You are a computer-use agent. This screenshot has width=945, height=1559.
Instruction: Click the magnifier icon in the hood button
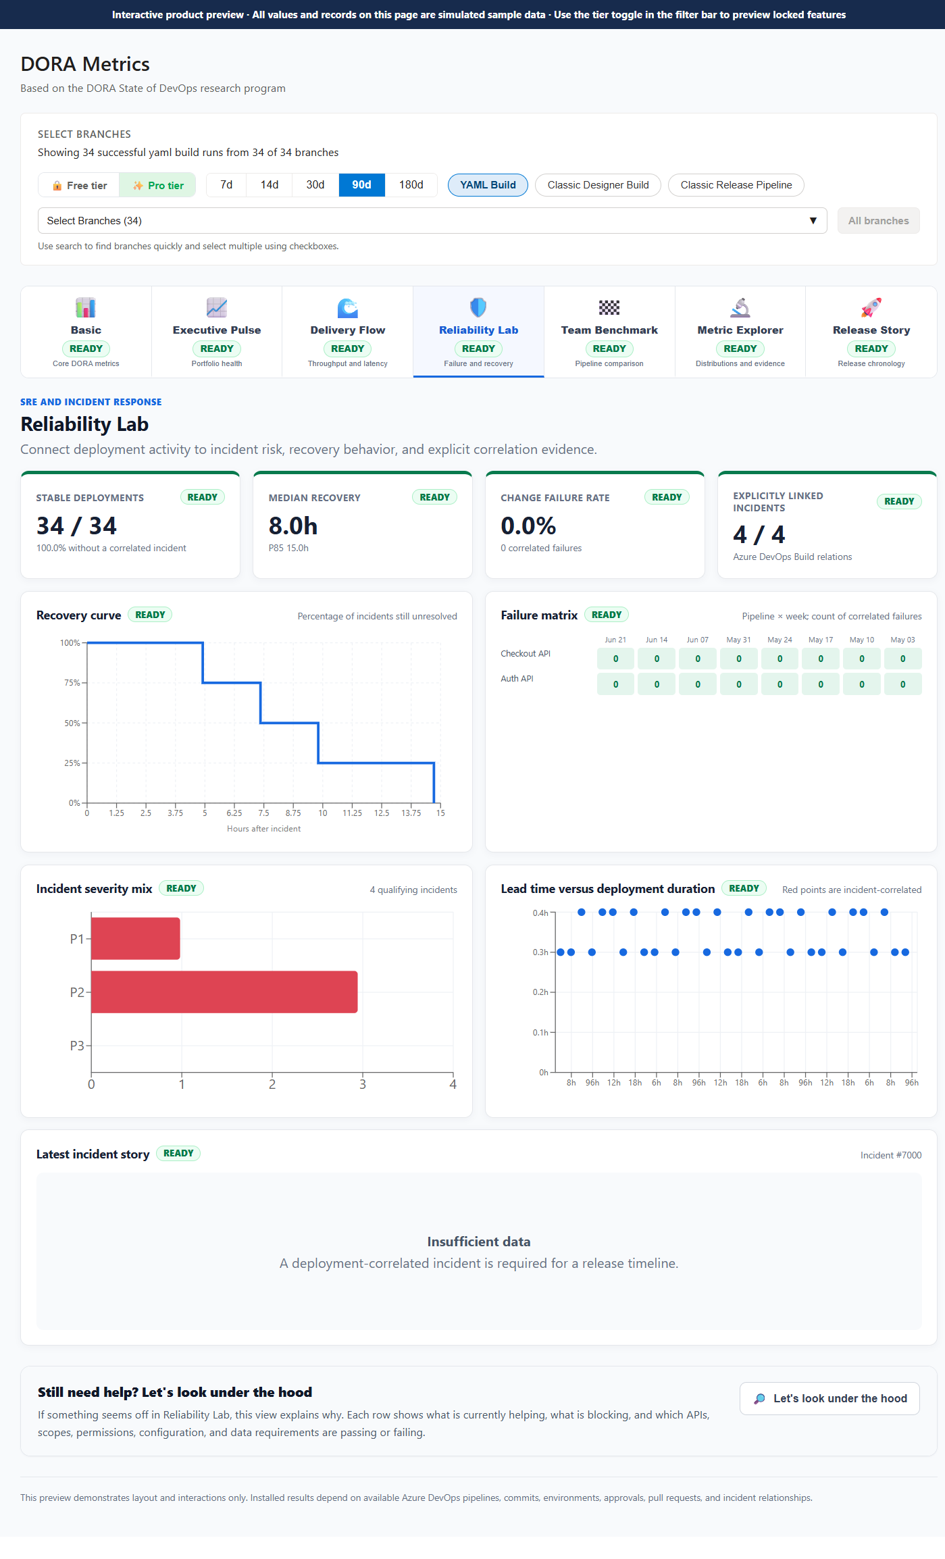(760, 1399)
